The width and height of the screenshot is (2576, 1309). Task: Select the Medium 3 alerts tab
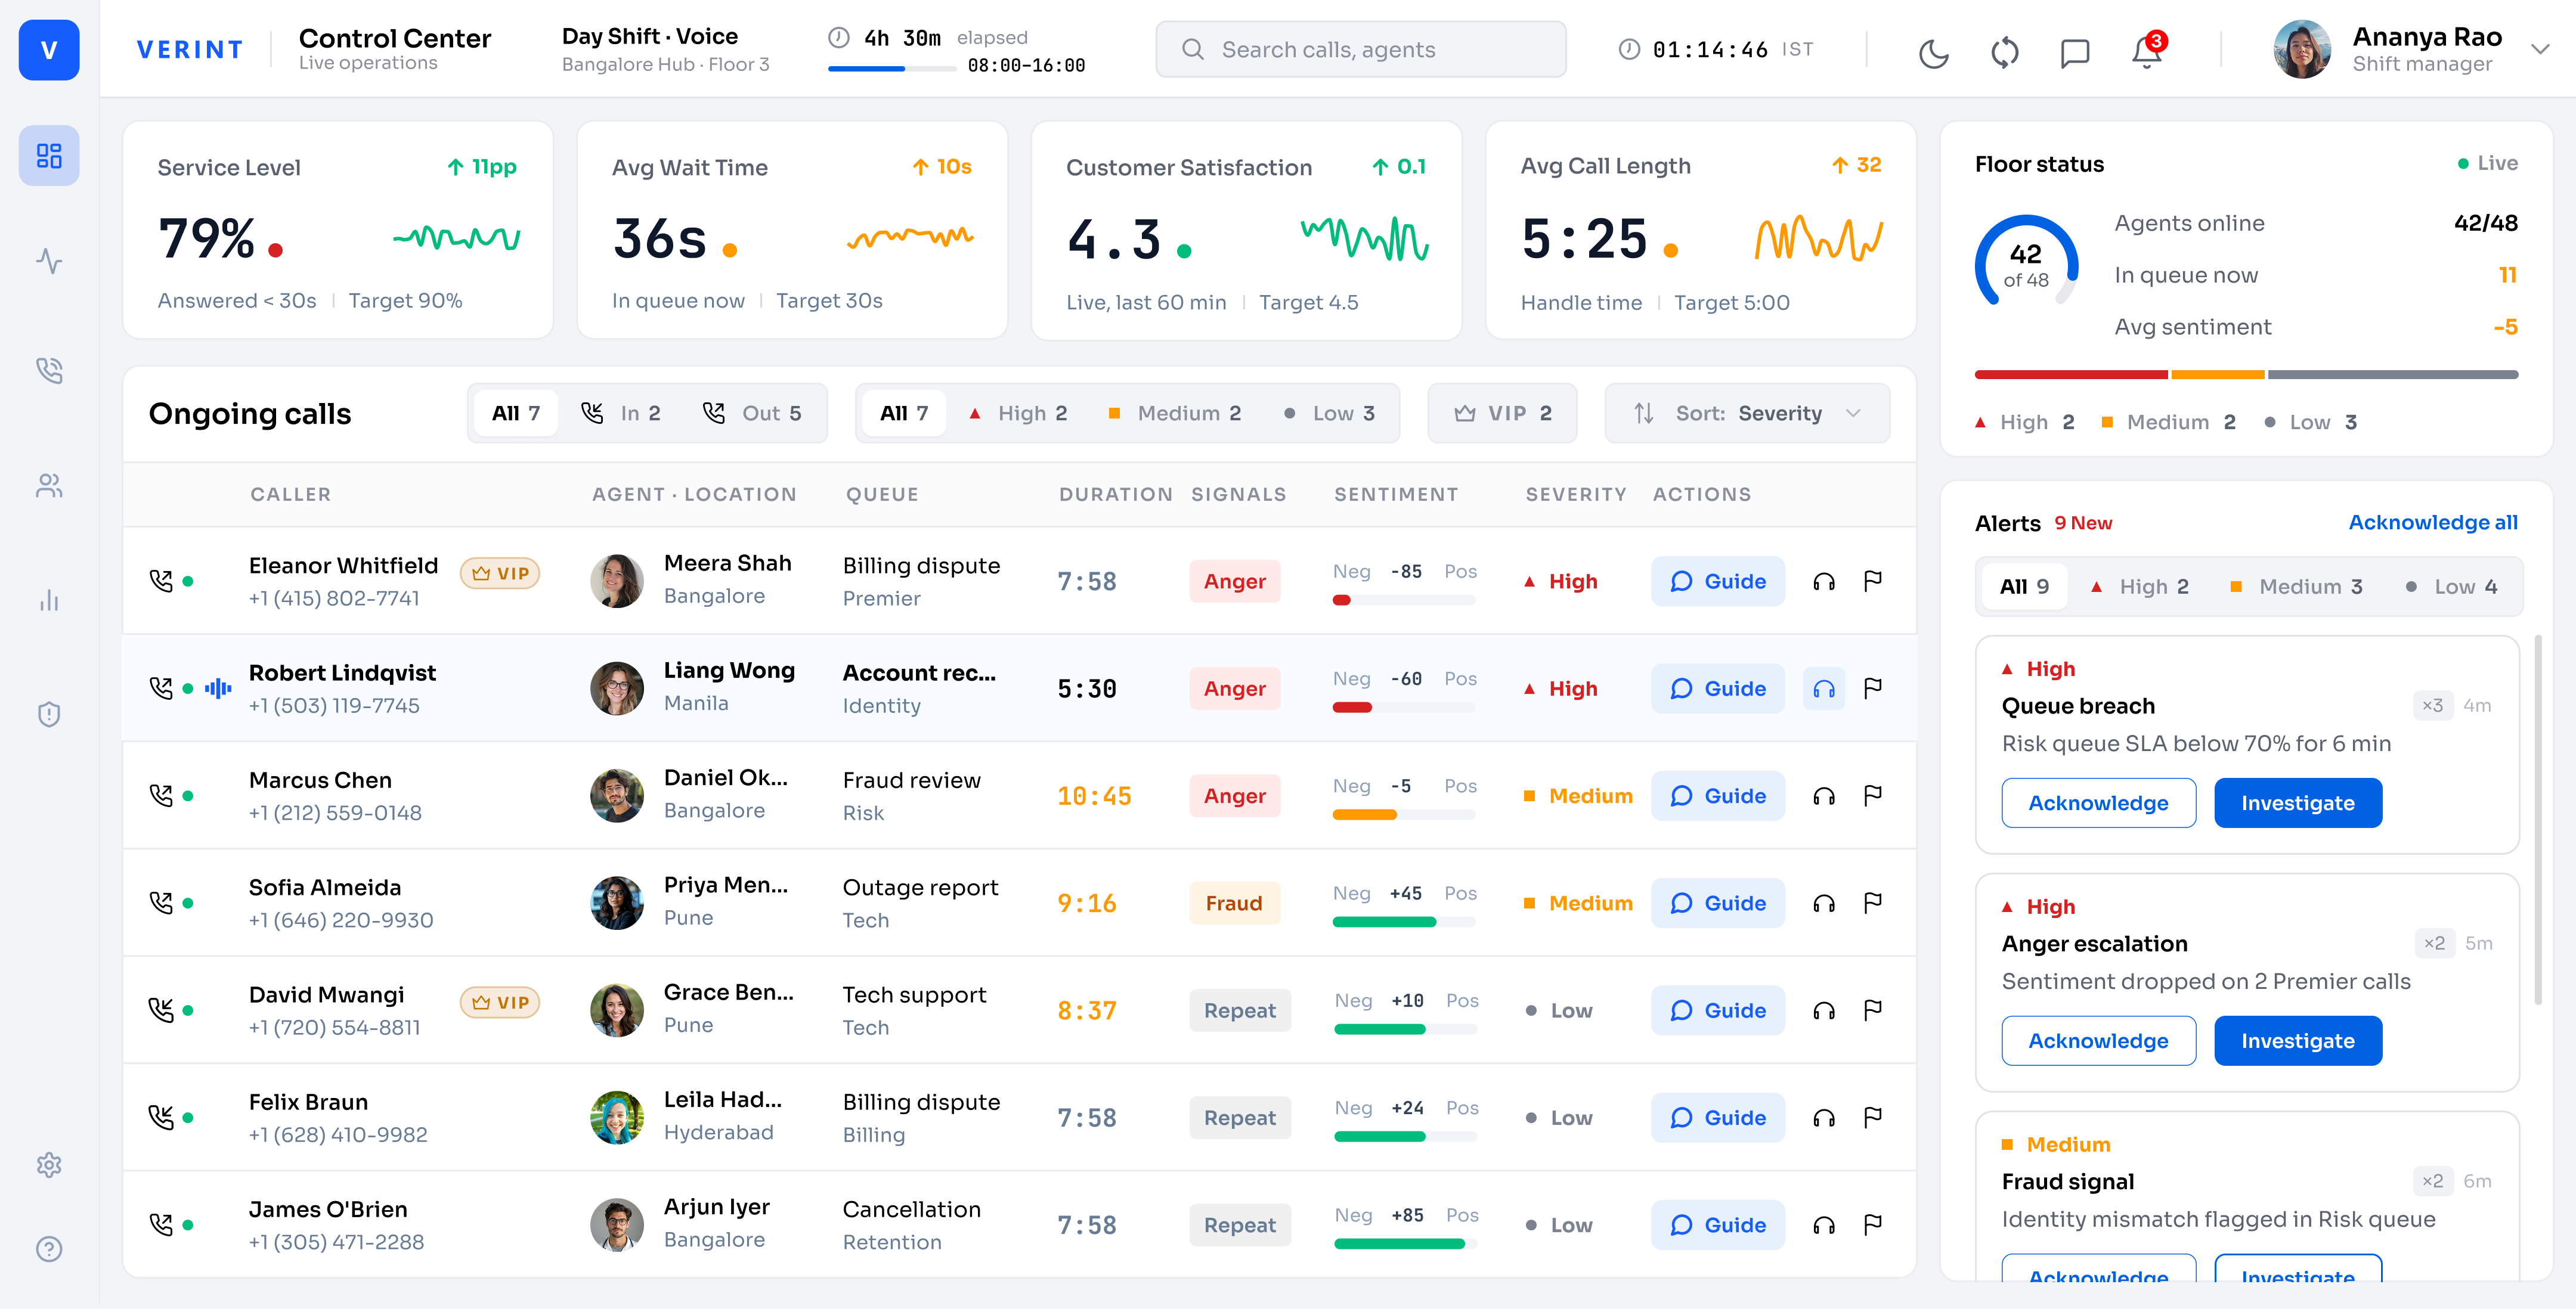[x=2296, y=587]
